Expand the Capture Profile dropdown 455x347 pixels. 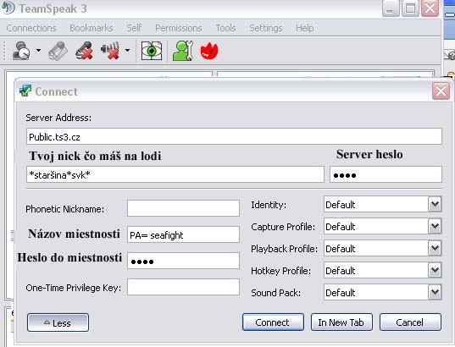coord(435,227)
